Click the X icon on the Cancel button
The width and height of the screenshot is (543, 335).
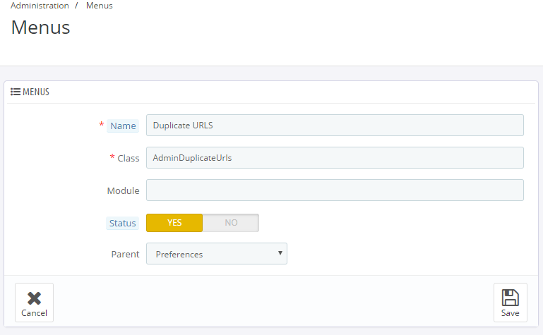pyautogui.click(x=34, y=298)
